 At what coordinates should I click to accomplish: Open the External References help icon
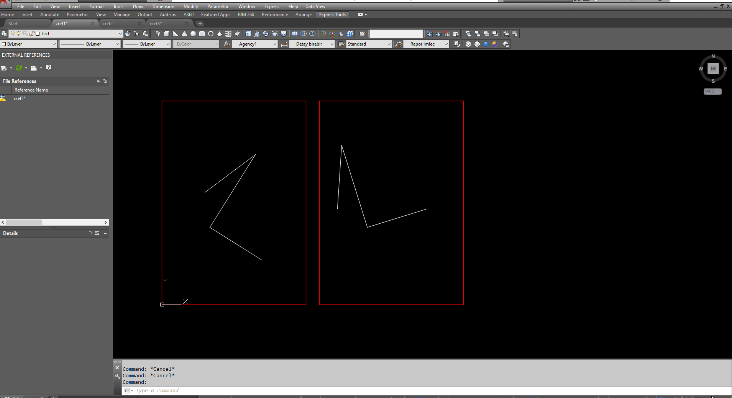(x=49, y=68)
